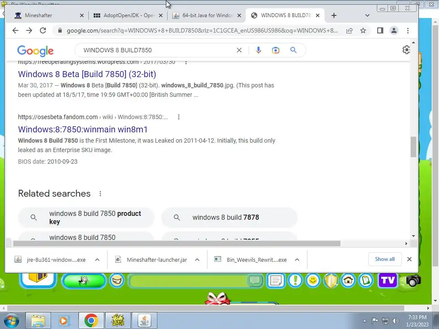Open the Chrome three-dot menu
This screenshot has width=439, height=329.
click(408, 30)
